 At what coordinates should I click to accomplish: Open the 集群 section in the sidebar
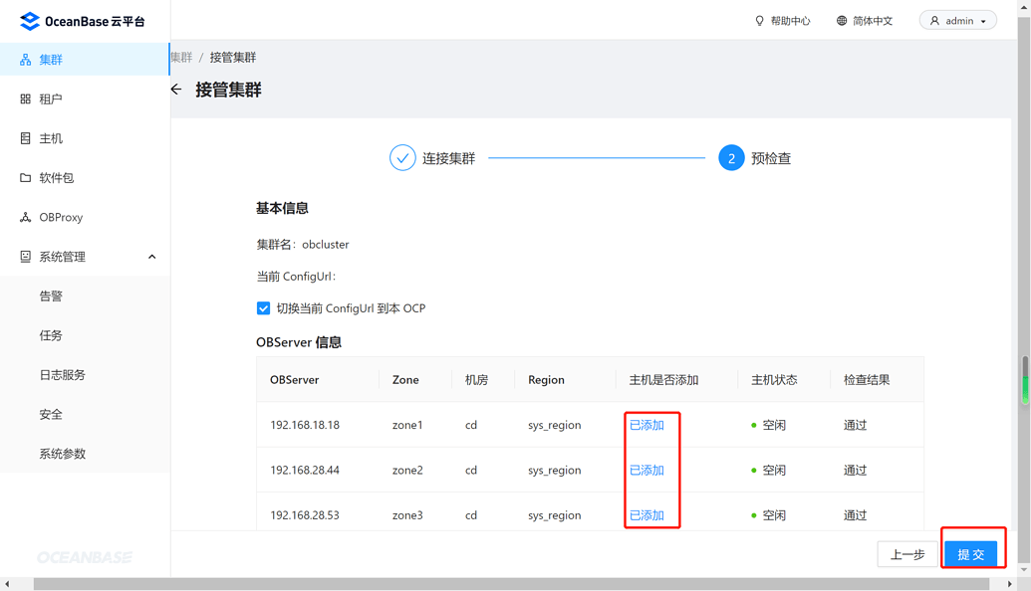pyautogui.click(x=51, y=59)
